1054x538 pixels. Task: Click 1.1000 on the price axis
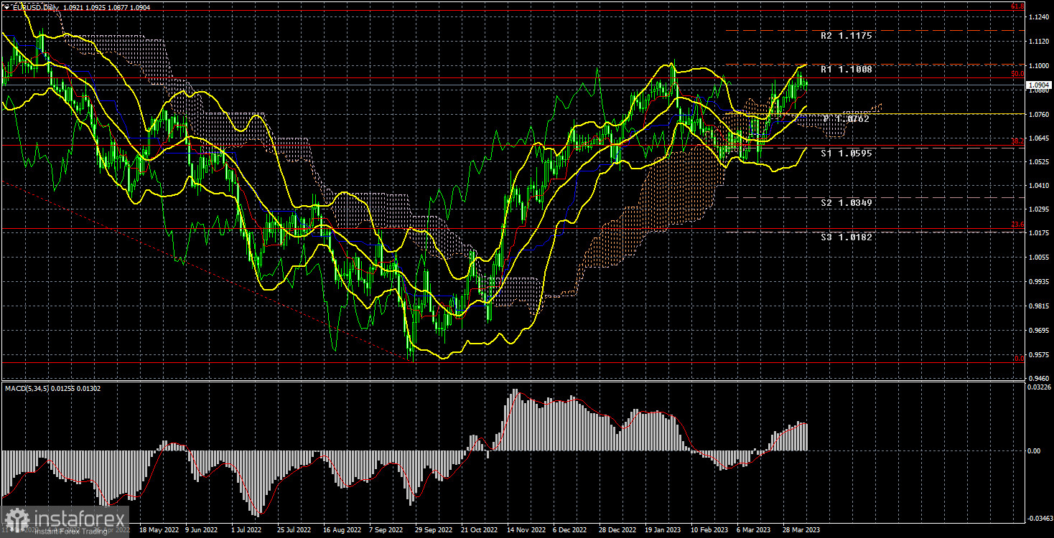(1038, 67)
